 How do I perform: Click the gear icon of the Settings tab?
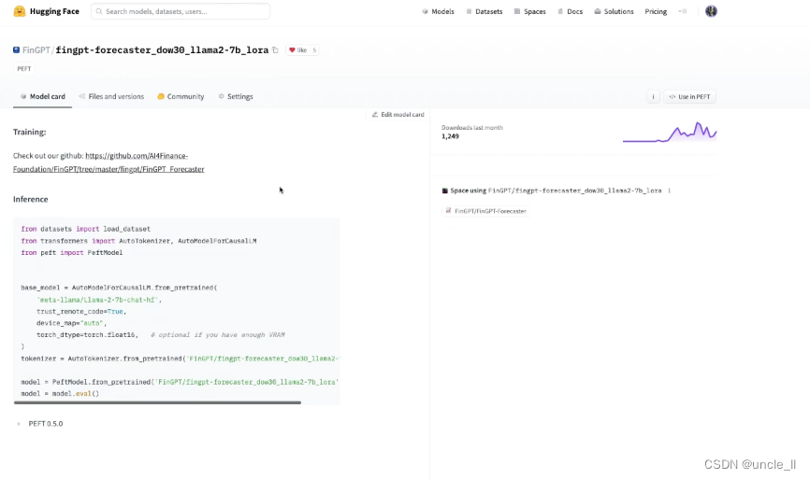tap(221, 96)
